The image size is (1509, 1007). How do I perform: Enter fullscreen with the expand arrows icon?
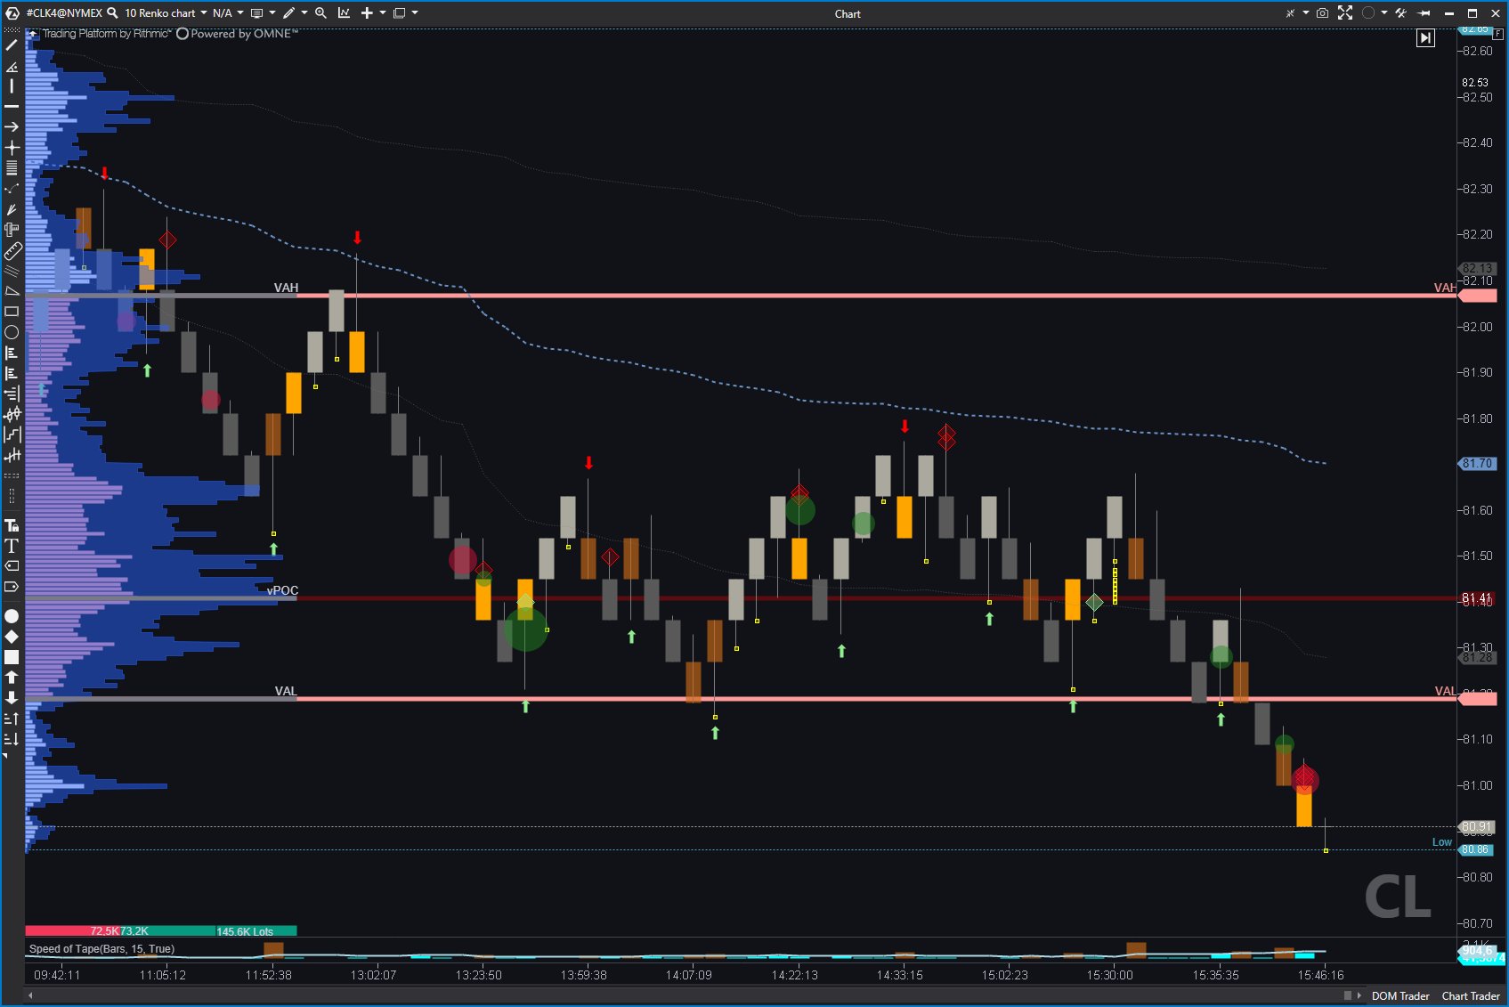(x=1345, y=13)
